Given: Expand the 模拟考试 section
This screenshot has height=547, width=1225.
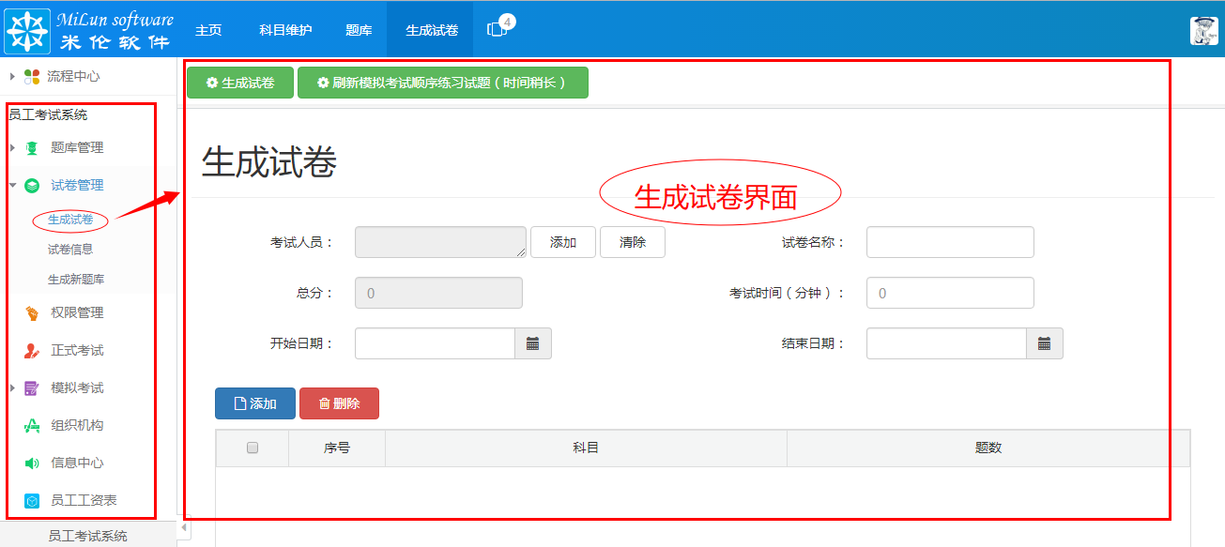Looking at the screenshot, I should (x=11, y=387).
